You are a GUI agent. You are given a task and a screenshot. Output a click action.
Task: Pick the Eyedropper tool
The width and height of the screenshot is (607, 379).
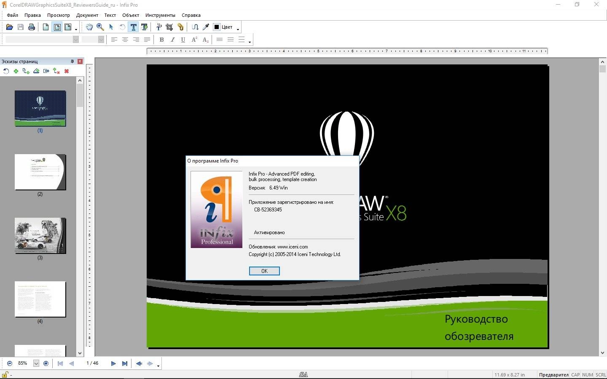tap(206, 27)
